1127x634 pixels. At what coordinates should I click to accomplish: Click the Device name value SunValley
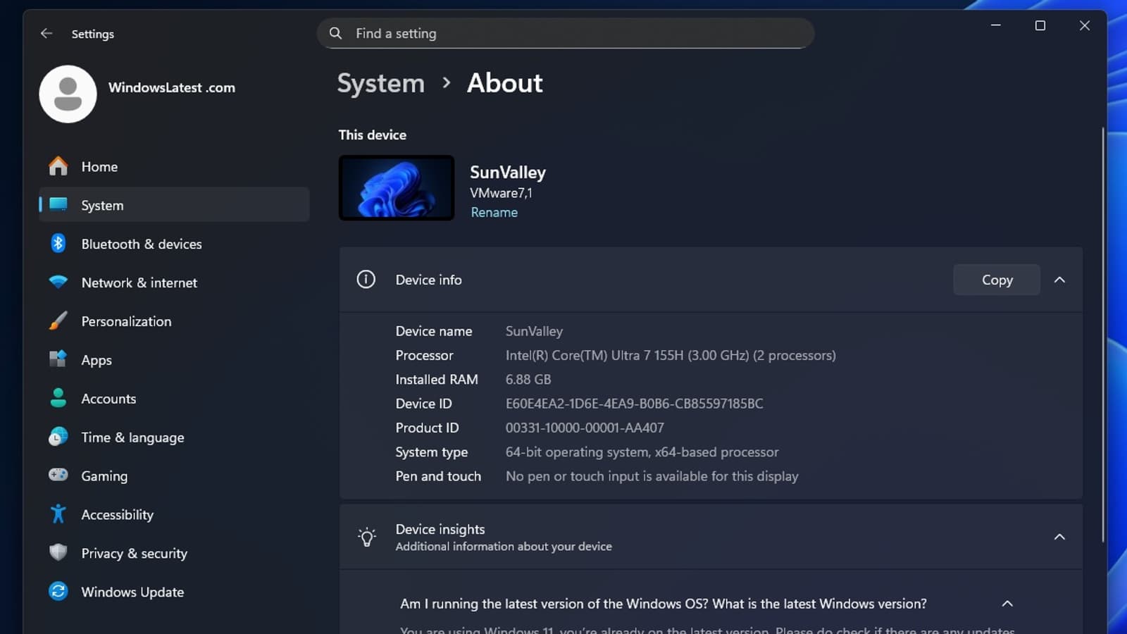[534, 331]
